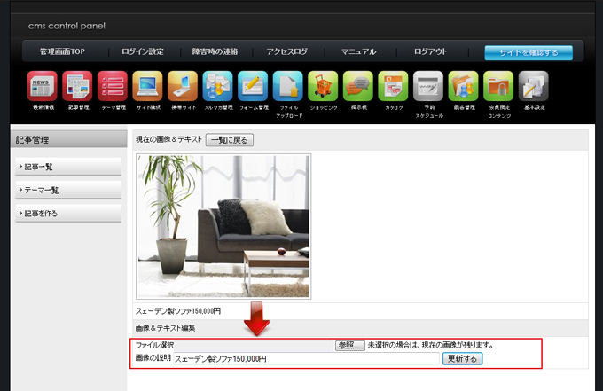Viewport: 603px width, 391px height.
Task: Open the 掲示板 bulletin board icon
Action: 358,86
